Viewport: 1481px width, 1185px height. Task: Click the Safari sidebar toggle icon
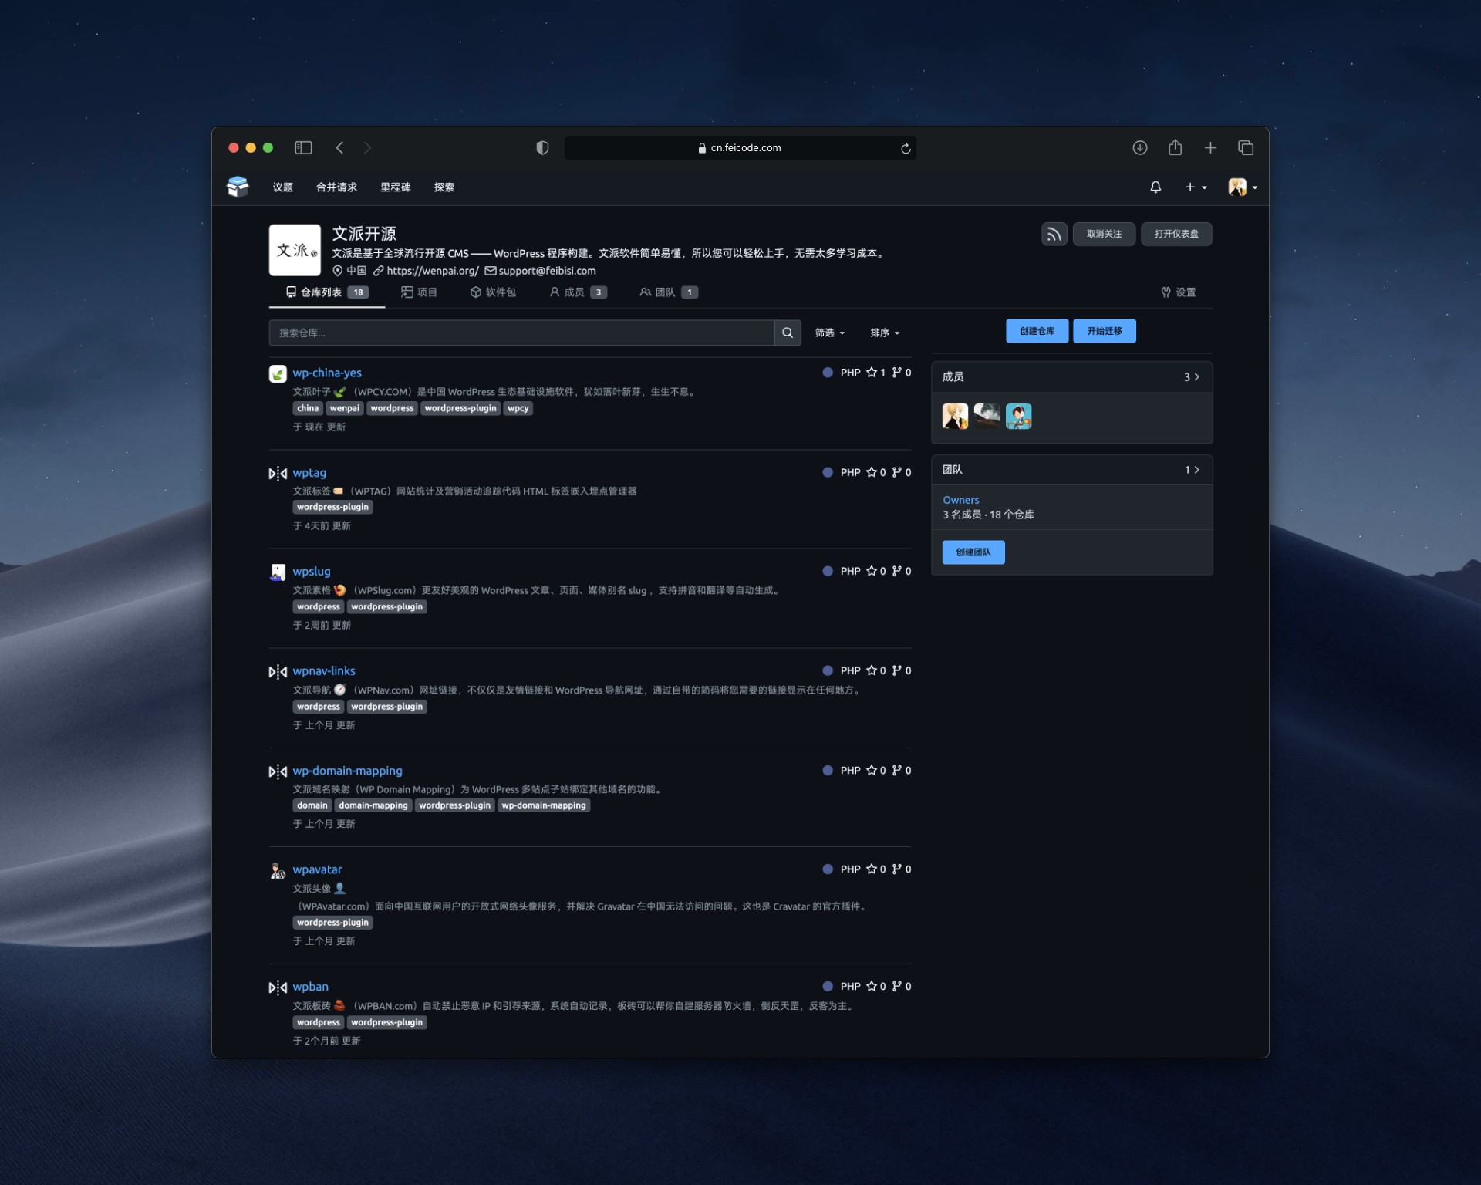click(x=303, y=147)
